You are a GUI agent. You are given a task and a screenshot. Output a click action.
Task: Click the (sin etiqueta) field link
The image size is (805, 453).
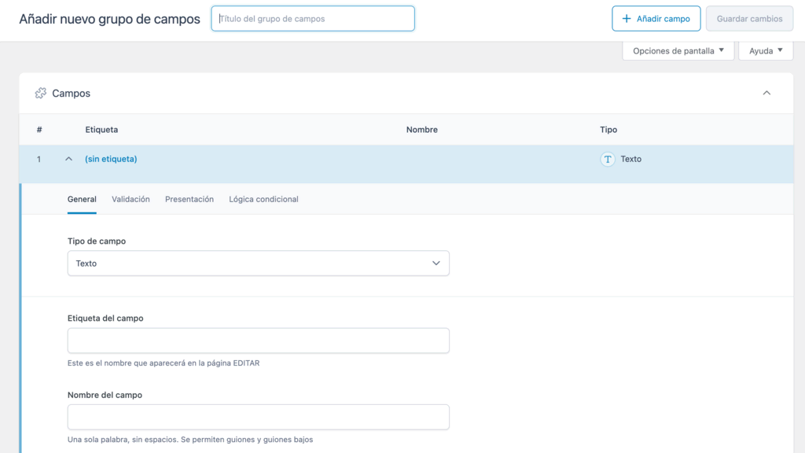point(111,159)
